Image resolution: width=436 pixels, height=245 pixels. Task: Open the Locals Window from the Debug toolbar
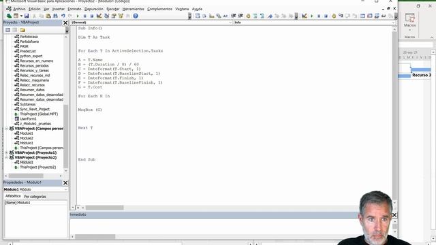click(x=362, y=16)
